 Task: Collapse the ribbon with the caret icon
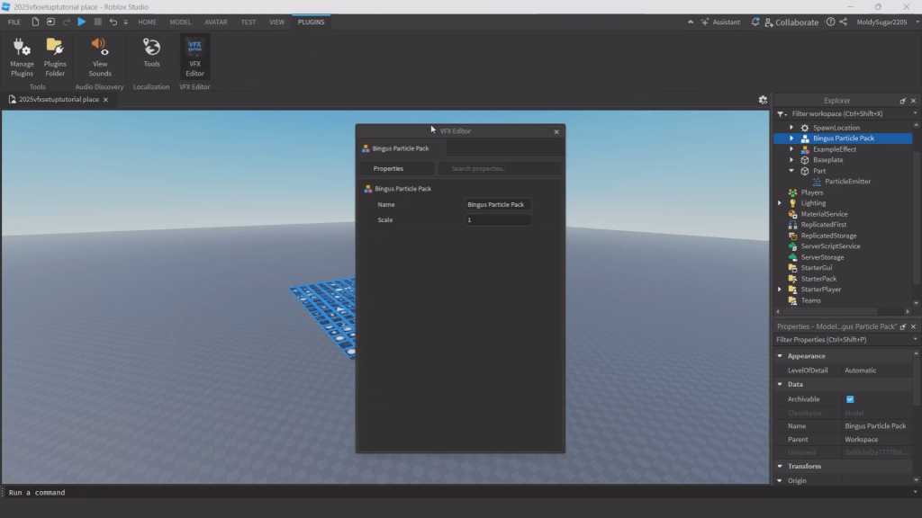pyautogui.click(x=691, y=22)
